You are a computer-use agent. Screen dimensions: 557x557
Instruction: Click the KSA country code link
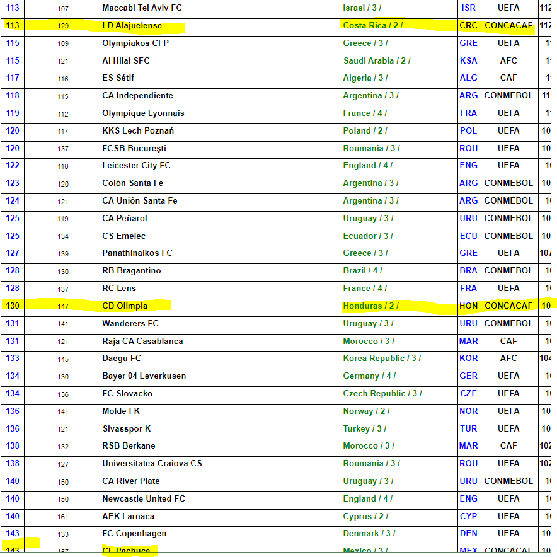point(468,60)
